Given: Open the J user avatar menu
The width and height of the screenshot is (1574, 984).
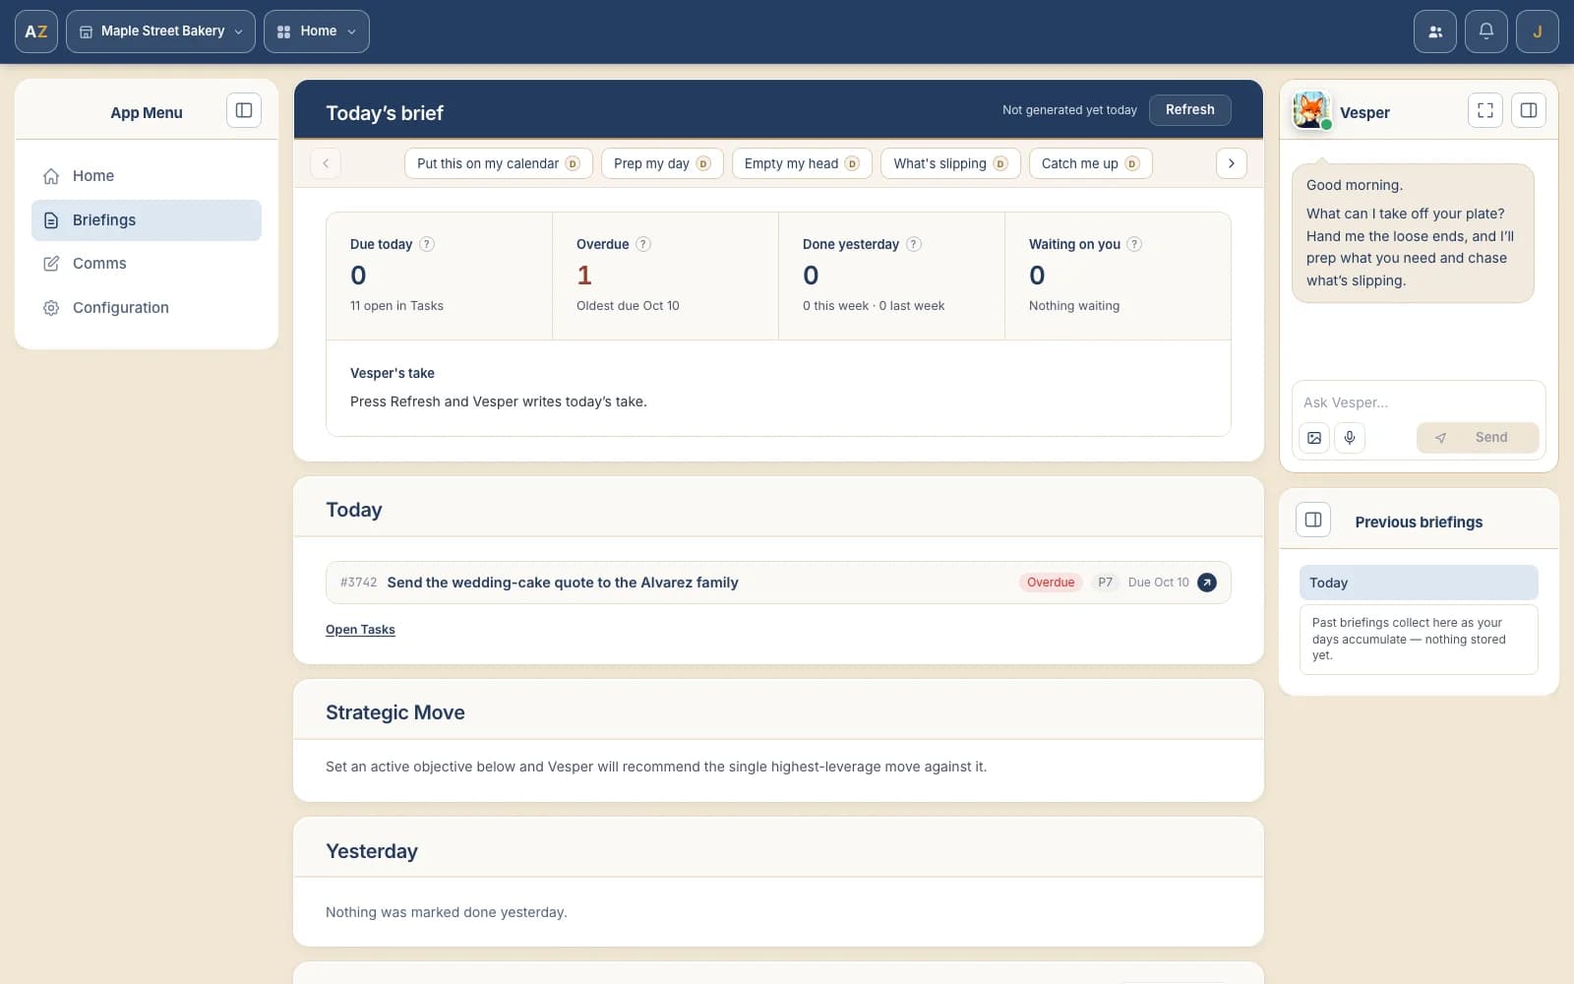Looking at the screenshot, I should click(x=1538, y=31).
